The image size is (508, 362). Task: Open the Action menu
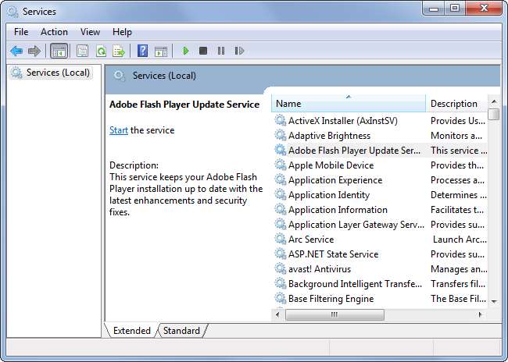[54, 32]
